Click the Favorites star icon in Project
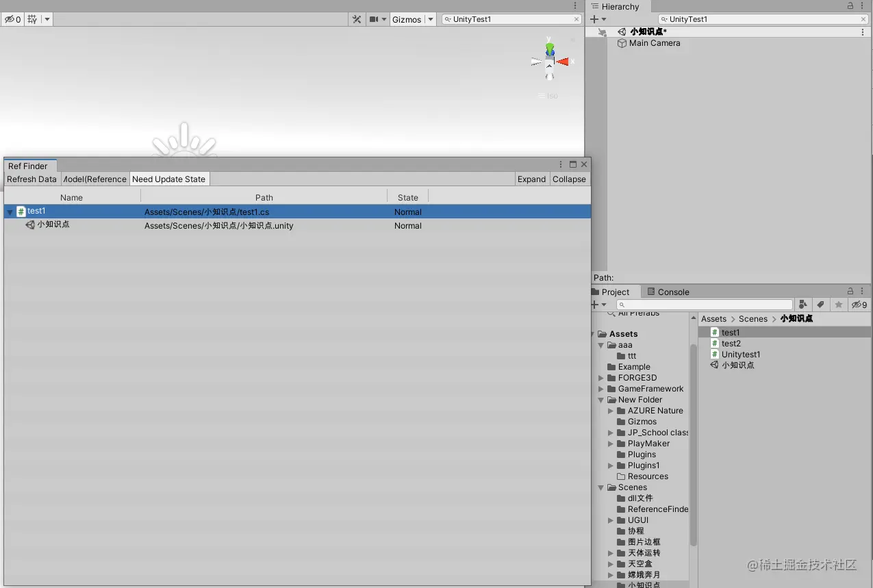Viewport: 873px width, 588px height. (838, 305)
